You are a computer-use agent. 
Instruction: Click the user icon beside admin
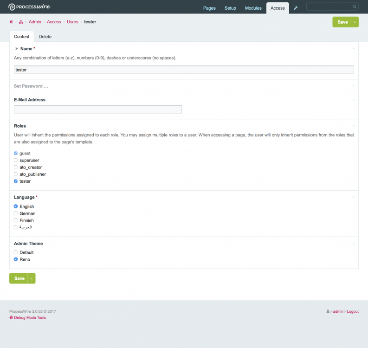click(x=328, y=311)
